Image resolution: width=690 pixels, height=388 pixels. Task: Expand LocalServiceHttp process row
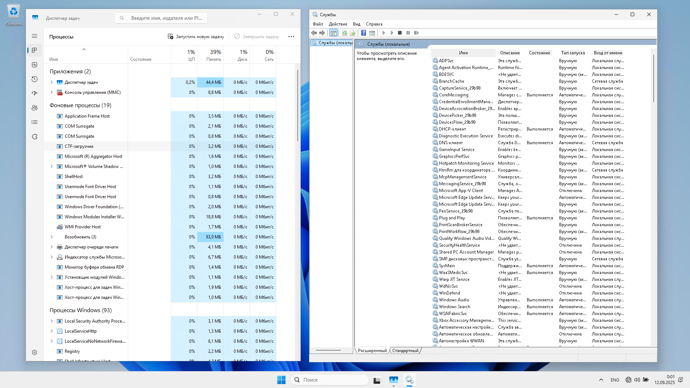tap(51, 331)
